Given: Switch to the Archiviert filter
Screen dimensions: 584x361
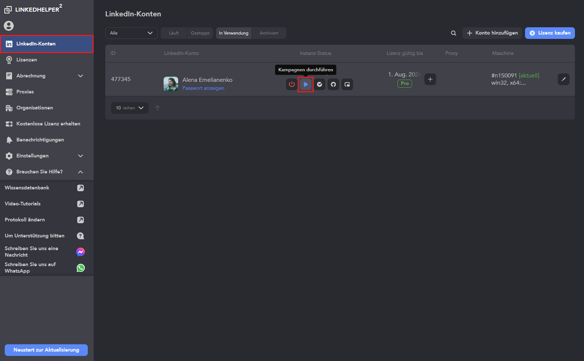Looking at the screenshot, I should (x=269, y=33).
